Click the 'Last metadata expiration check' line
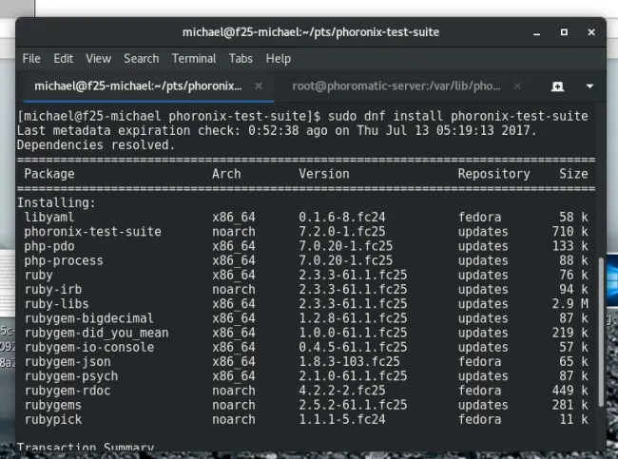Viewport: 618px width, 459px height. click(277, 130)
